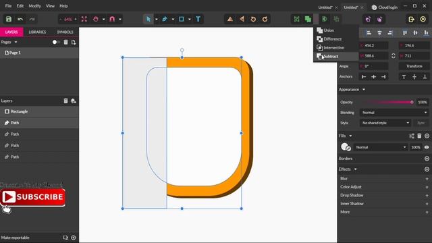Select the Rectangle layer
The height and width of the screenshot is (243, 432).
pyautogui.click(x=39, y=111)
